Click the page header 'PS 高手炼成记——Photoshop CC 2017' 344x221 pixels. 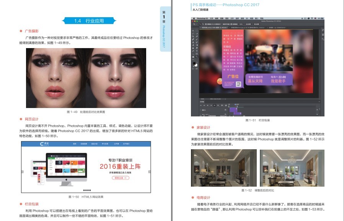pos(226,5)
